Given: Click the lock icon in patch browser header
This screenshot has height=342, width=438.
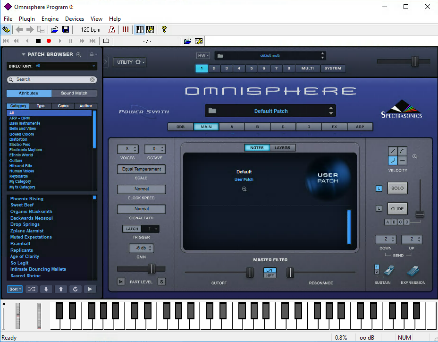Looking at the screenshot, I should tap(92, 54).
